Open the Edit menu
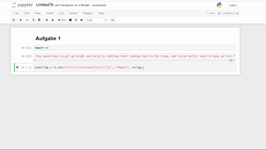266x150 pixels. (x=27, y=13)
